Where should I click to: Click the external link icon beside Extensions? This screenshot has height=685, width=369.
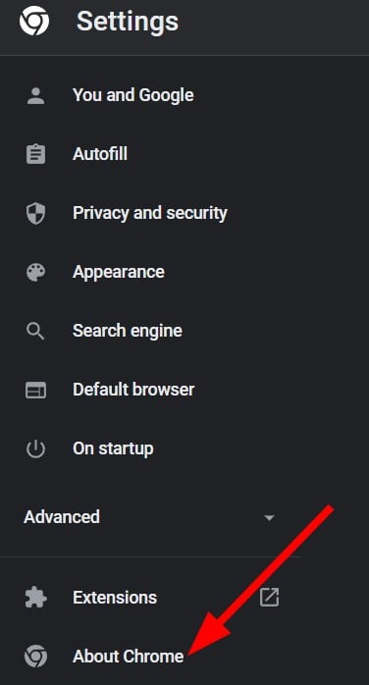[270, 598]
